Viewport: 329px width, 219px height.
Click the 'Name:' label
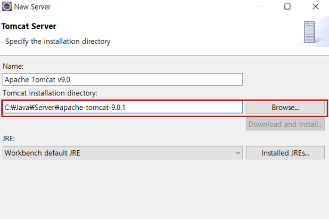[x=13, y=67]
